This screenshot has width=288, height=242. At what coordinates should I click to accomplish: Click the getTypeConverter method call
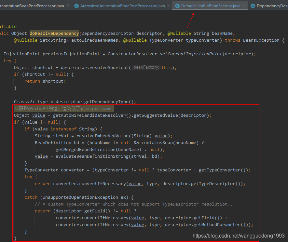(x=219, y=170)
